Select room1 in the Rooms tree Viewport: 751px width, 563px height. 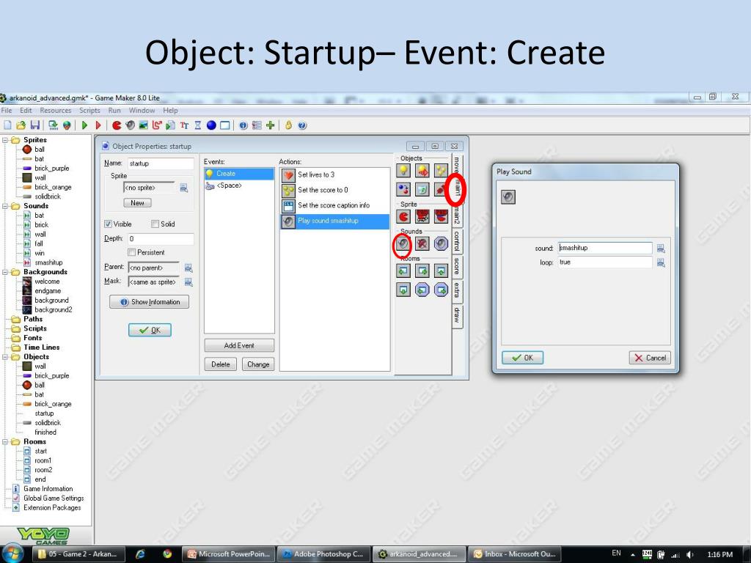(43, 460)
